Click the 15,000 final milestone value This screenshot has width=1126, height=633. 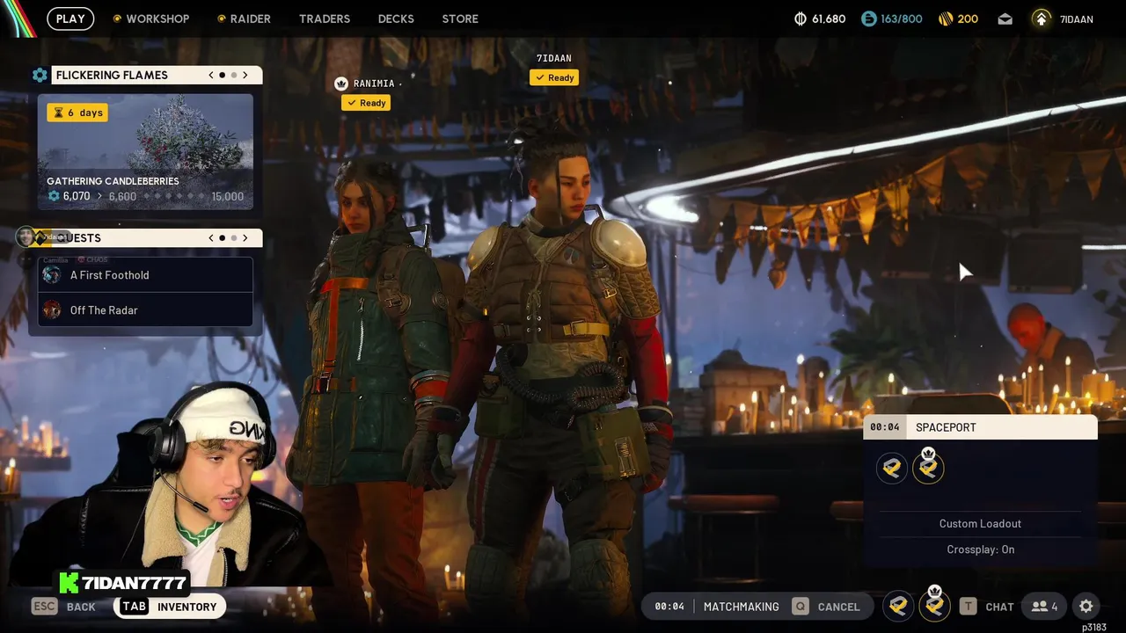228,196
